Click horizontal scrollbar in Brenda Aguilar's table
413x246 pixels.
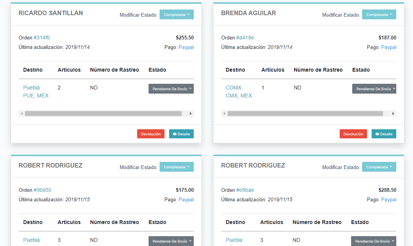tap(305, 113)
